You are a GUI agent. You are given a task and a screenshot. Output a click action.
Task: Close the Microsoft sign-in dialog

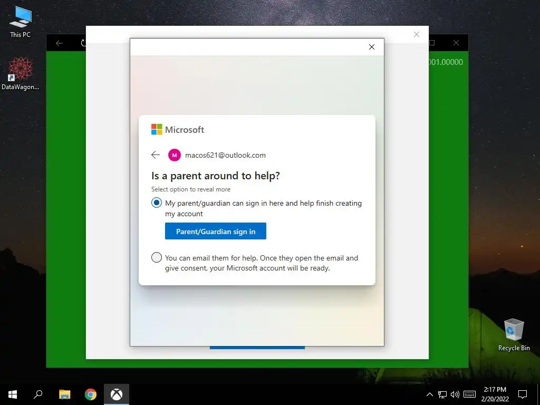tap(372, 47)
